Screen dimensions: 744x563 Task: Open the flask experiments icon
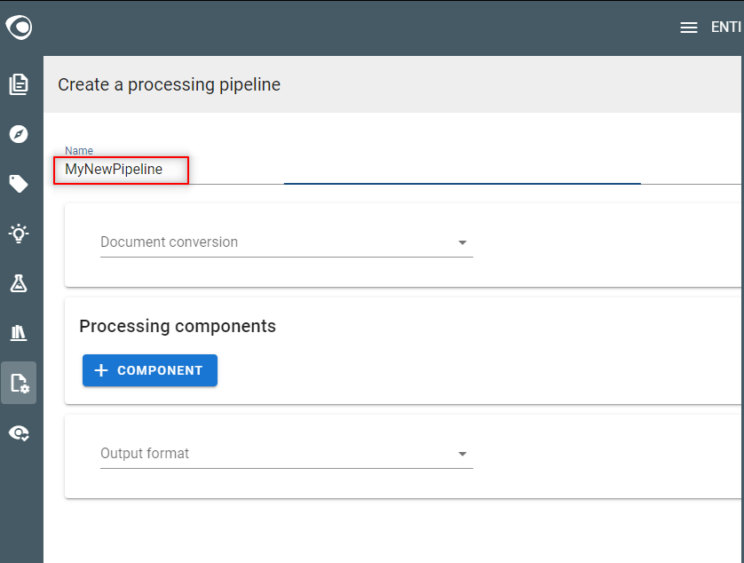tap(19, 283)
